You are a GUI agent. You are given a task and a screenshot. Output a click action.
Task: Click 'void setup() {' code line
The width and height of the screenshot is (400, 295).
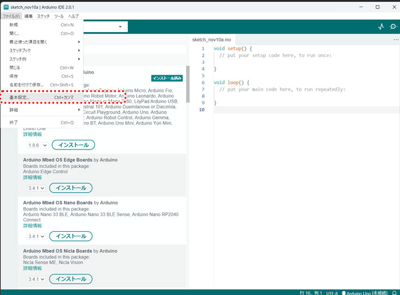point(233,49)
